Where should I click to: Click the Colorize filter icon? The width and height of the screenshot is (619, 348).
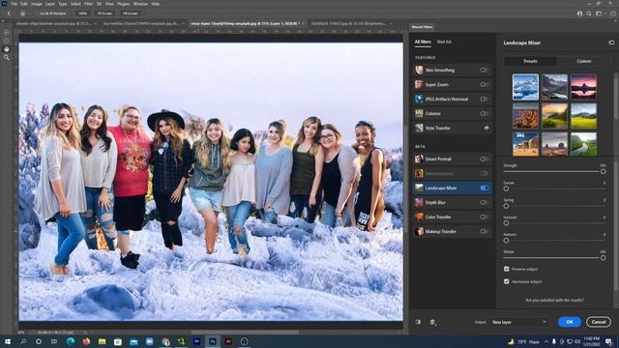point(419,114)
